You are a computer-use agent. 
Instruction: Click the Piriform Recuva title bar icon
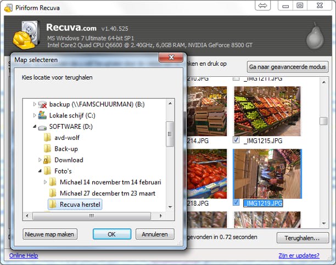coord(8,8)
